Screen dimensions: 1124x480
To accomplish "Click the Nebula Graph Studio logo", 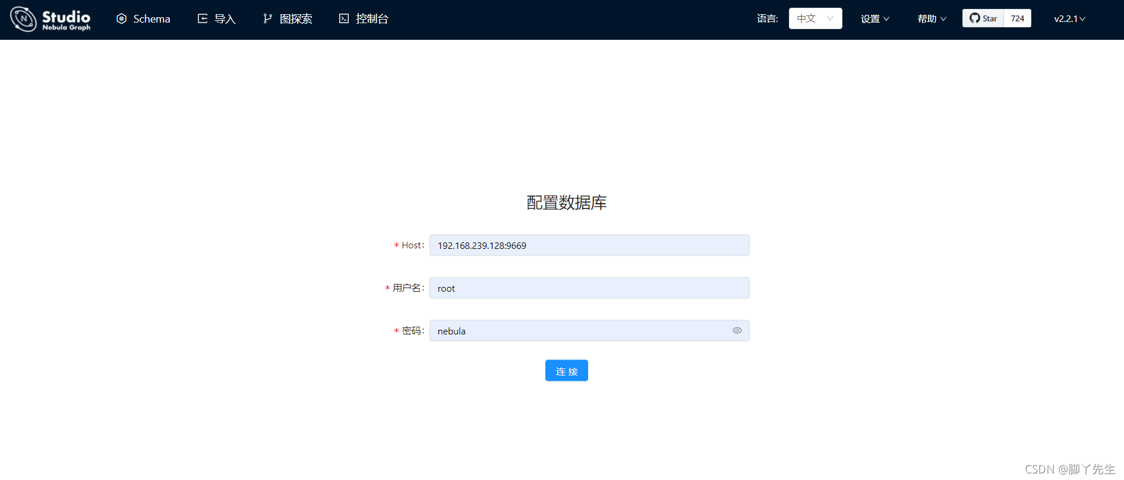I will [50, 19].
